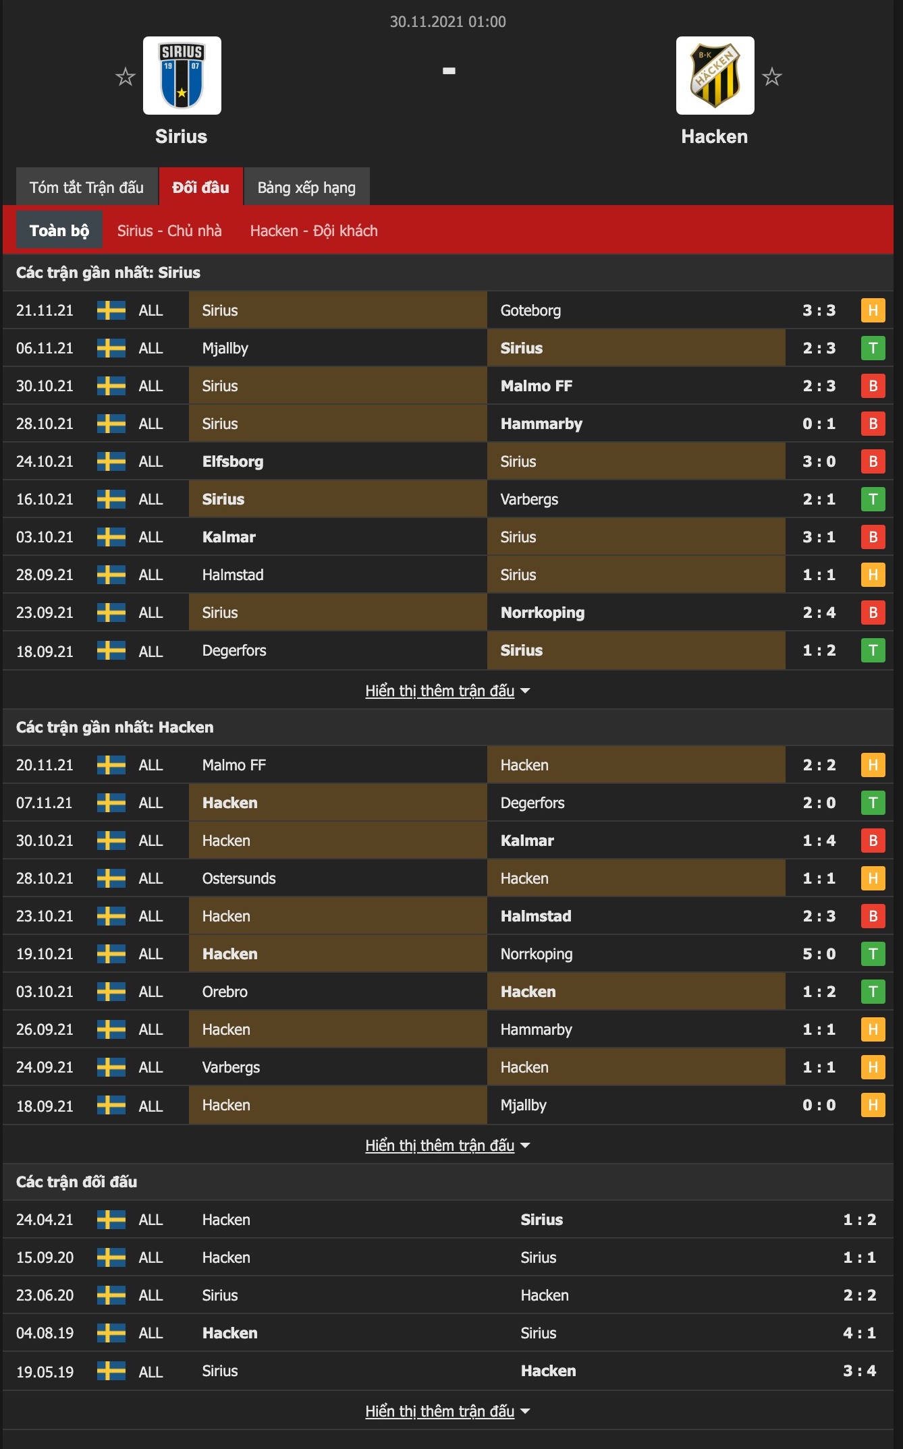Click Hacken team name under logo
Viewport: 903px width, 1449px height.
[x=715, y=136]
